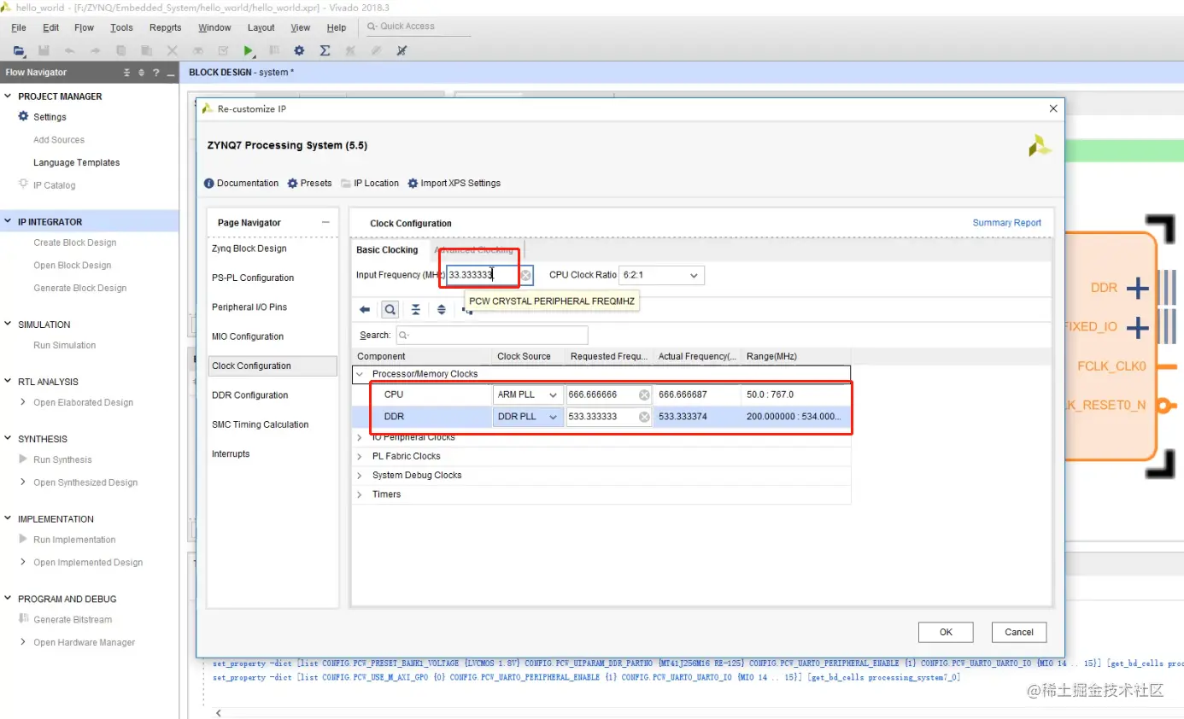Open the File menu
The width and height of the screenshot is (1184, 719).
(x=19, y=27)
